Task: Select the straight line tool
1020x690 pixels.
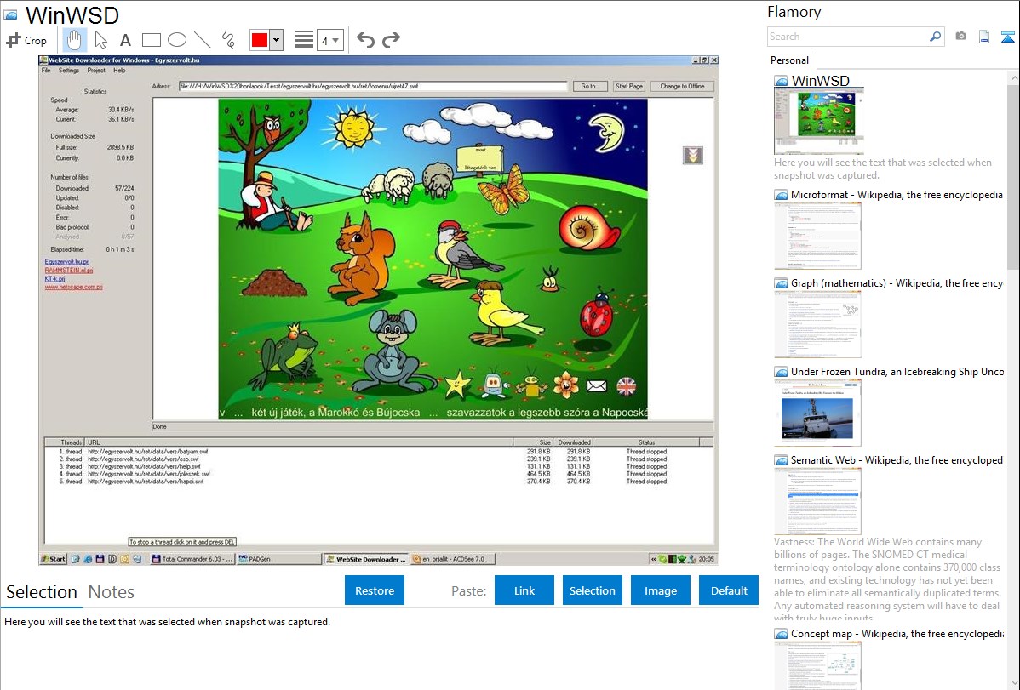Action: [x=202, y=40]
